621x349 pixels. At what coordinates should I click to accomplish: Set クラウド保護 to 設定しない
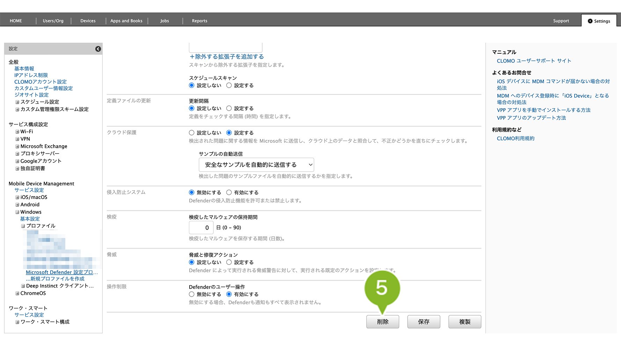(x=191, y=133)
